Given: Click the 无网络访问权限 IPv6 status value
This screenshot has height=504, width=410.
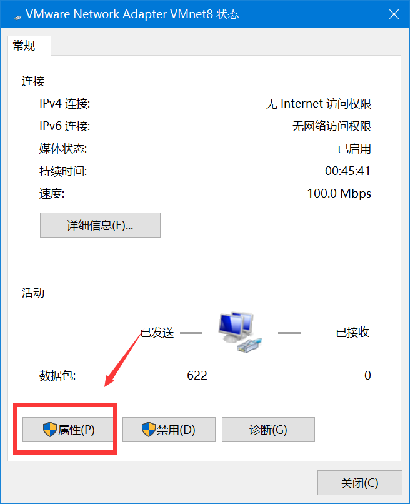Looking at the screenshot, I should pyautogui.click(x=332, y=126).
